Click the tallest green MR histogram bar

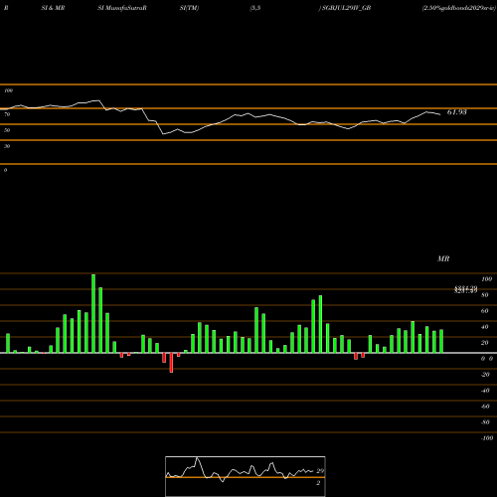coord(93,313)
